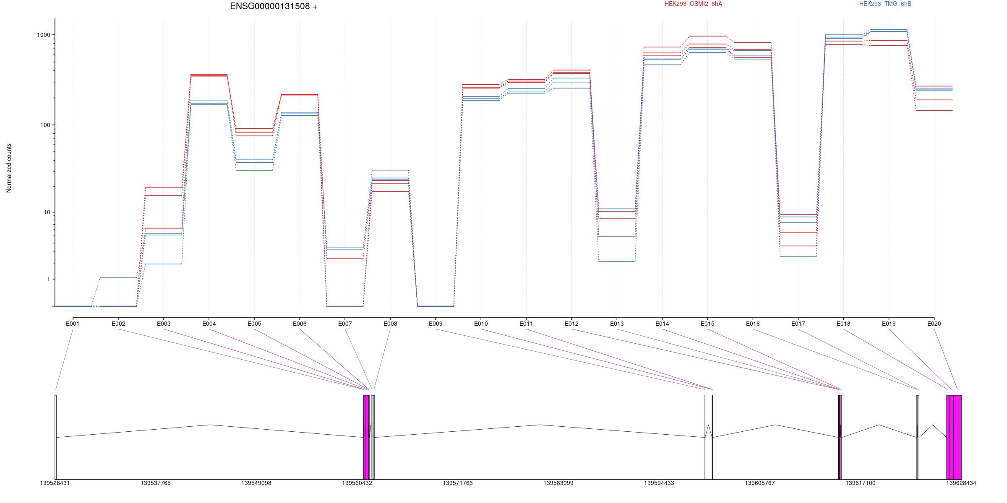
Task: Select exon label E020
Action: click(934, 324)
